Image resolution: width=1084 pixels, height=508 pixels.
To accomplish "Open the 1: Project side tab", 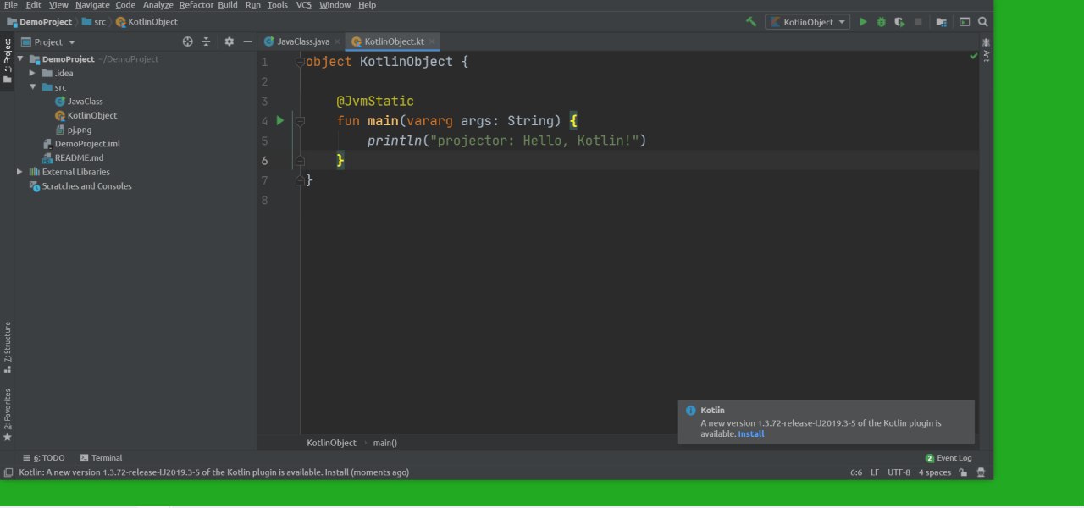I will 7,60.
